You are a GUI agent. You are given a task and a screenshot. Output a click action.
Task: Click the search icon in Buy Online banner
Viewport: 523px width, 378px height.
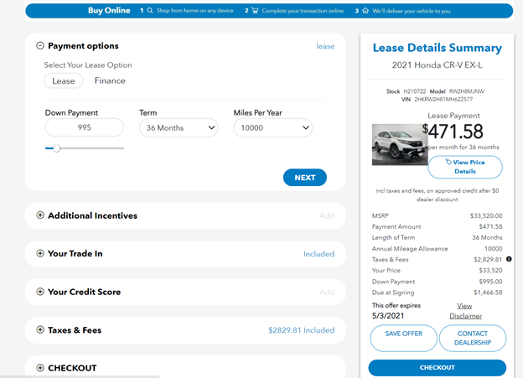click(149, 11)
